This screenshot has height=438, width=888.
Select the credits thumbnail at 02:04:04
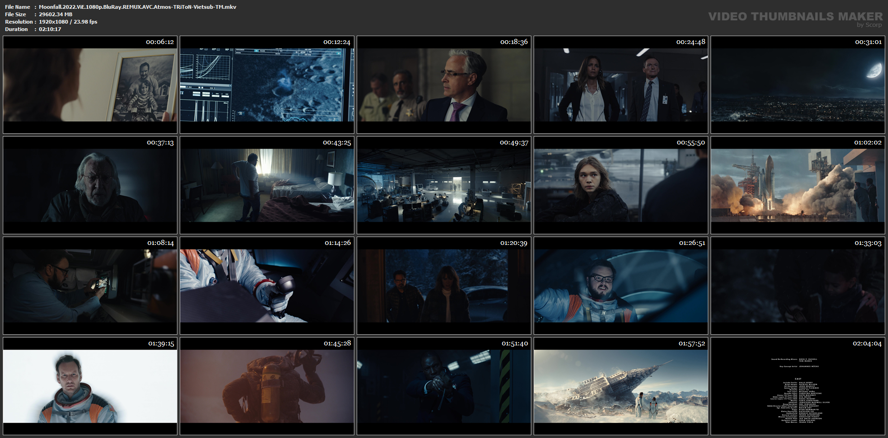click(798, 386)
